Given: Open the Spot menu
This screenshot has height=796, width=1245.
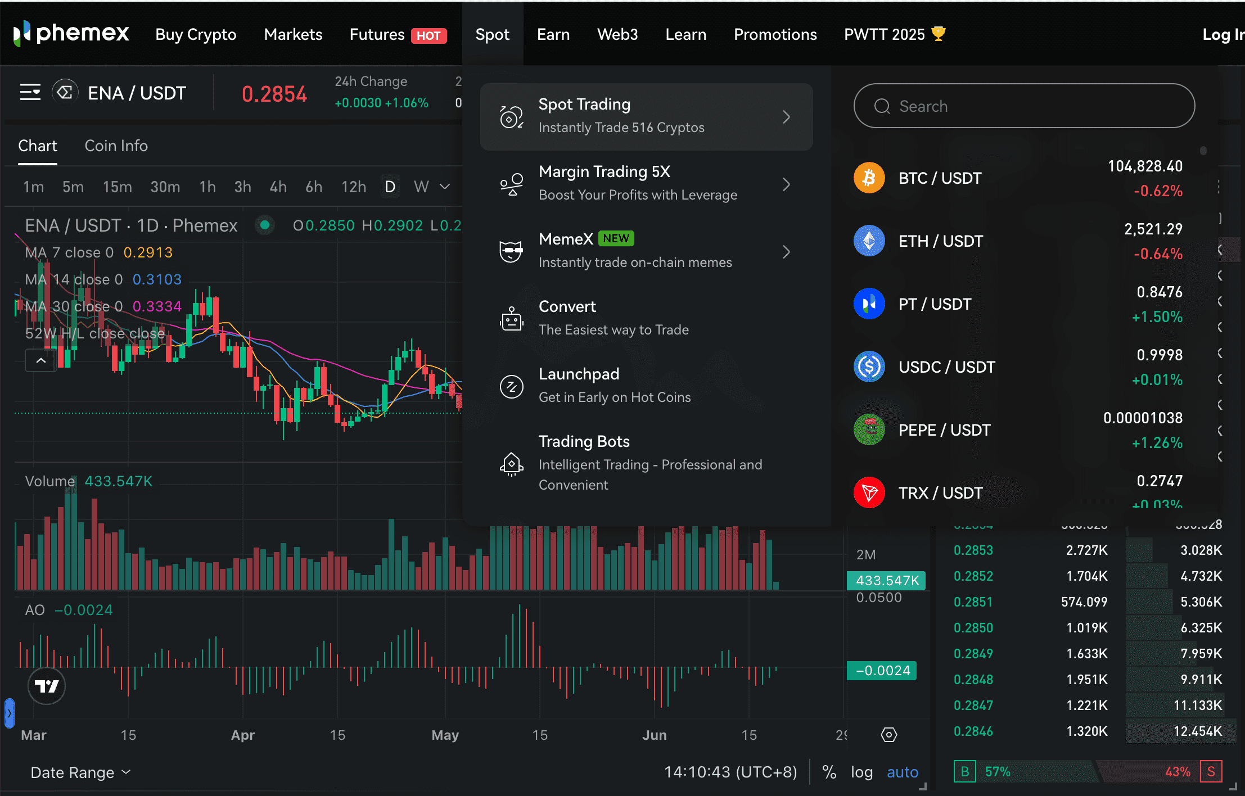Looking at the screenshot, I should pos(493,34).
